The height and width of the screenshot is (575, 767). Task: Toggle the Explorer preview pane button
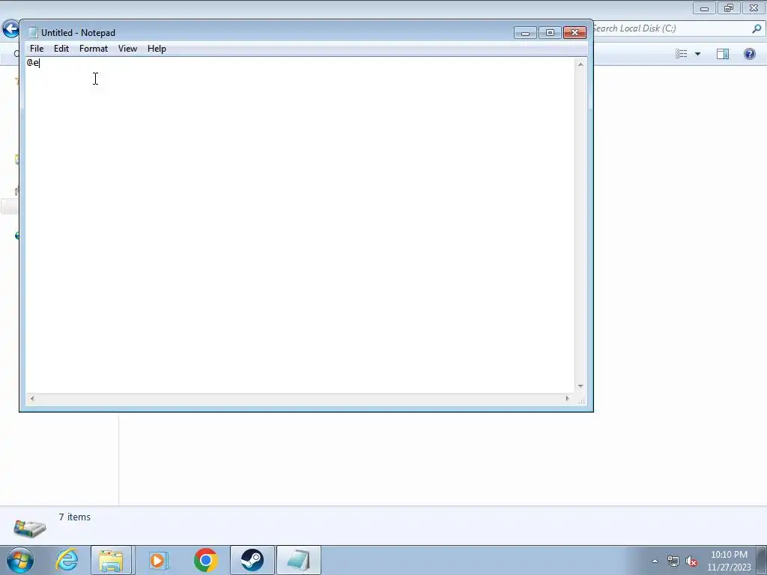[723, 54]
